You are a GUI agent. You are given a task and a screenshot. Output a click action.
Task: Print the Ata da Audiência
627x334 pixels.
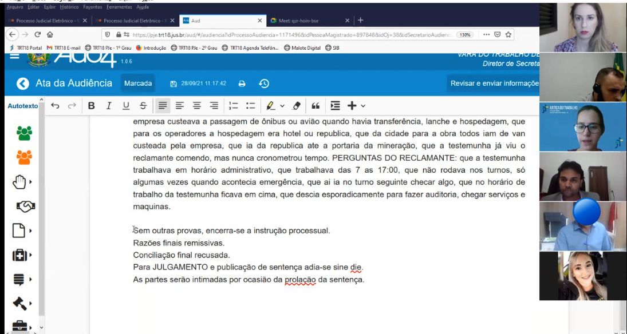coord(242,83)
